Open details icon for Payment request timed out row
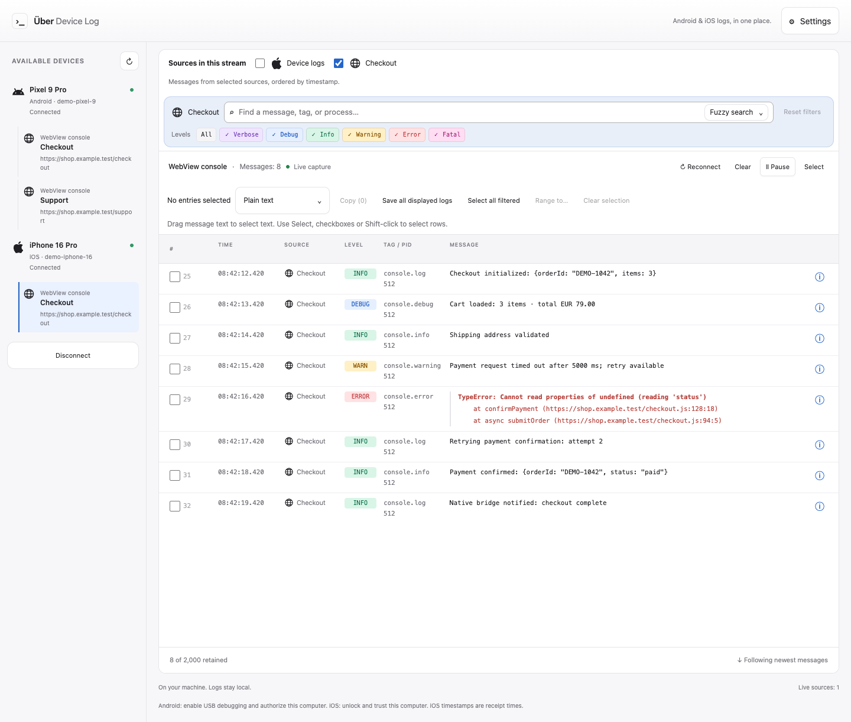 [x=820, y=369]
